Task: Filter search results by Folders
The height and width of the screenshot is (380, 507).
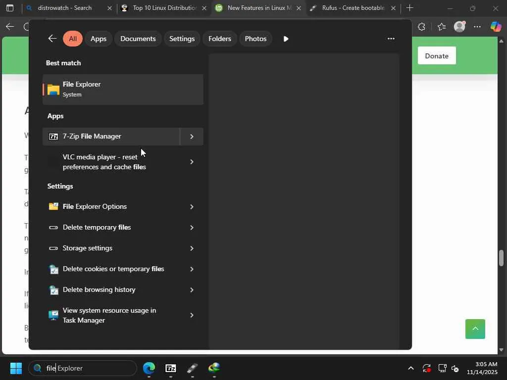Action: click(x=220, y=39)
